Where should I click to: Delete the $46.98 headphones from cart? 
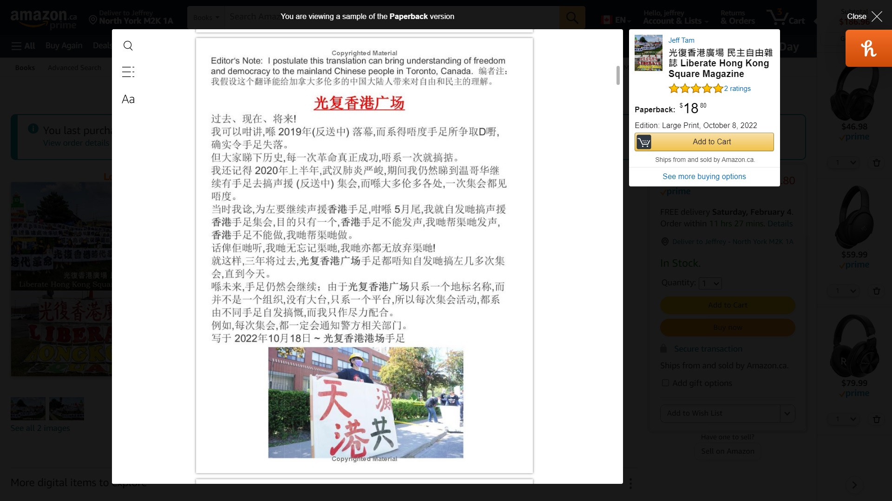click(x=877, y=163)
